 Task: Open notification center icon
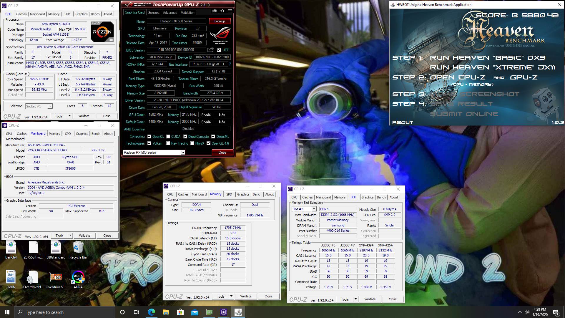[x=556, y=312]
